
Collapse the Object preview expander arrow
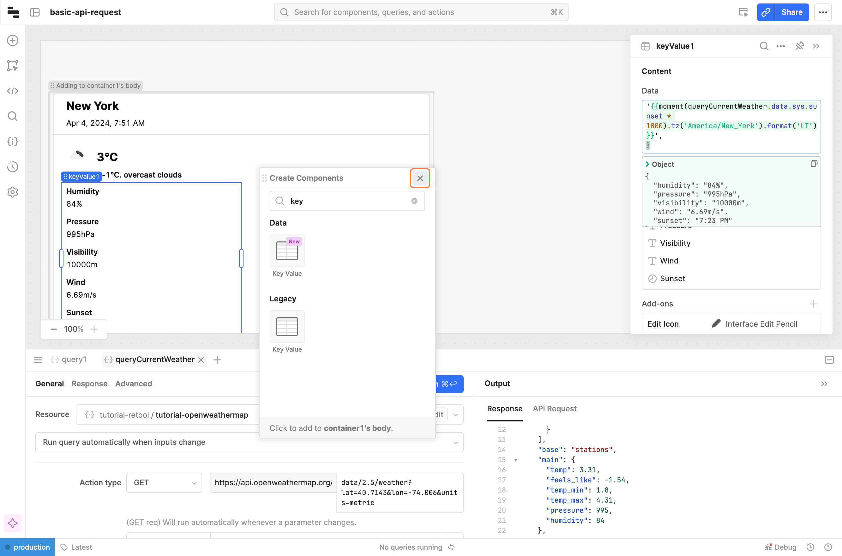coord(647,164)
